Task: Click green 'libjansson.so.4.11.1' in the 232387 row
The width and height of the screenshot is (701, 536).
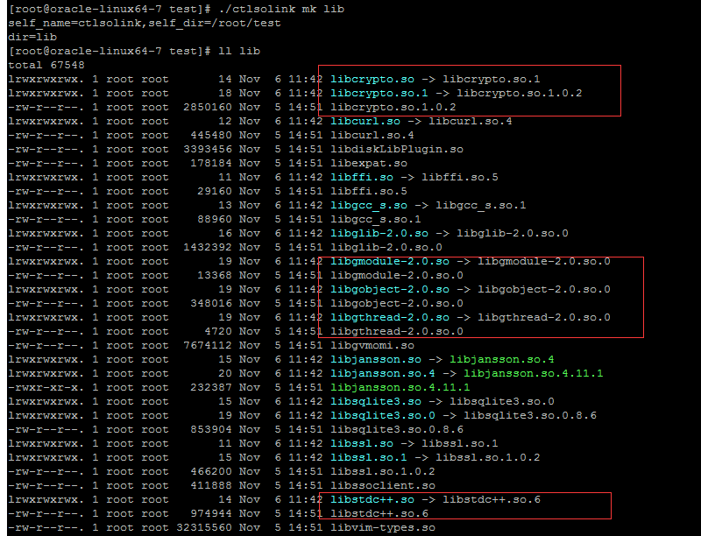Action: click(x=400, y=387)
